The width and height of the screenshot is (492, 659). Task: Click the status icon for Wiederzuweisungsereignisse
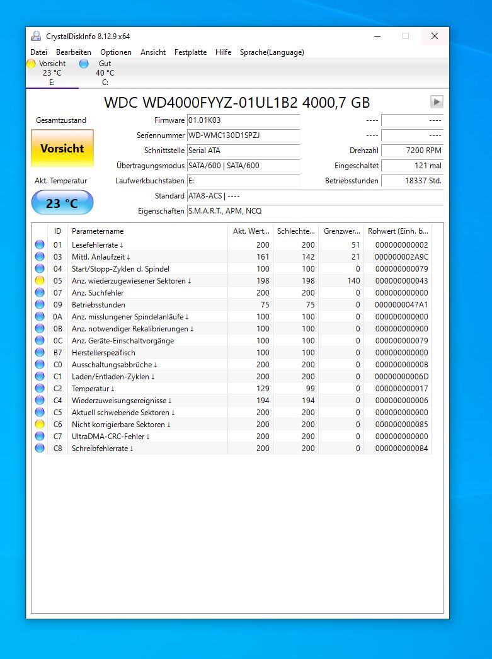click(40, 400)
